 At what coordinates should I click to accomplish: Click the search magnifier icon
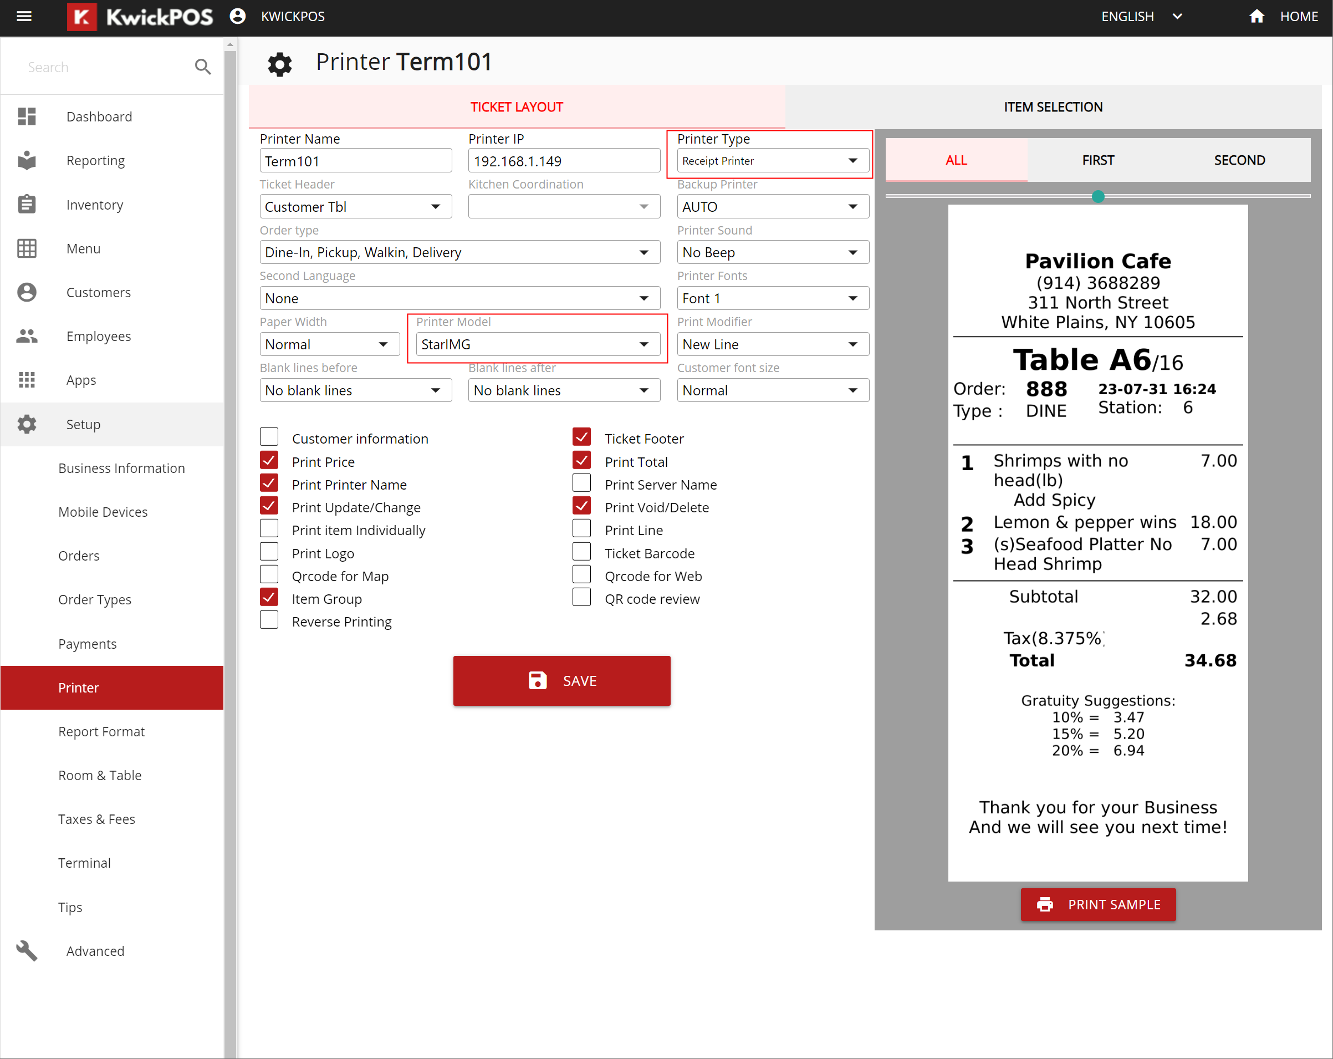click(x=203, y=67)
